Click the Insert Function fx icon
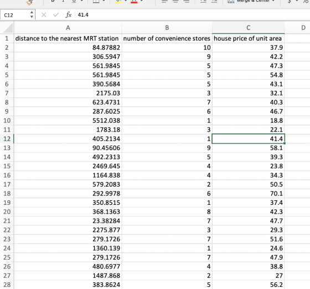Screen dimensions: 310x289 point(69,15)
